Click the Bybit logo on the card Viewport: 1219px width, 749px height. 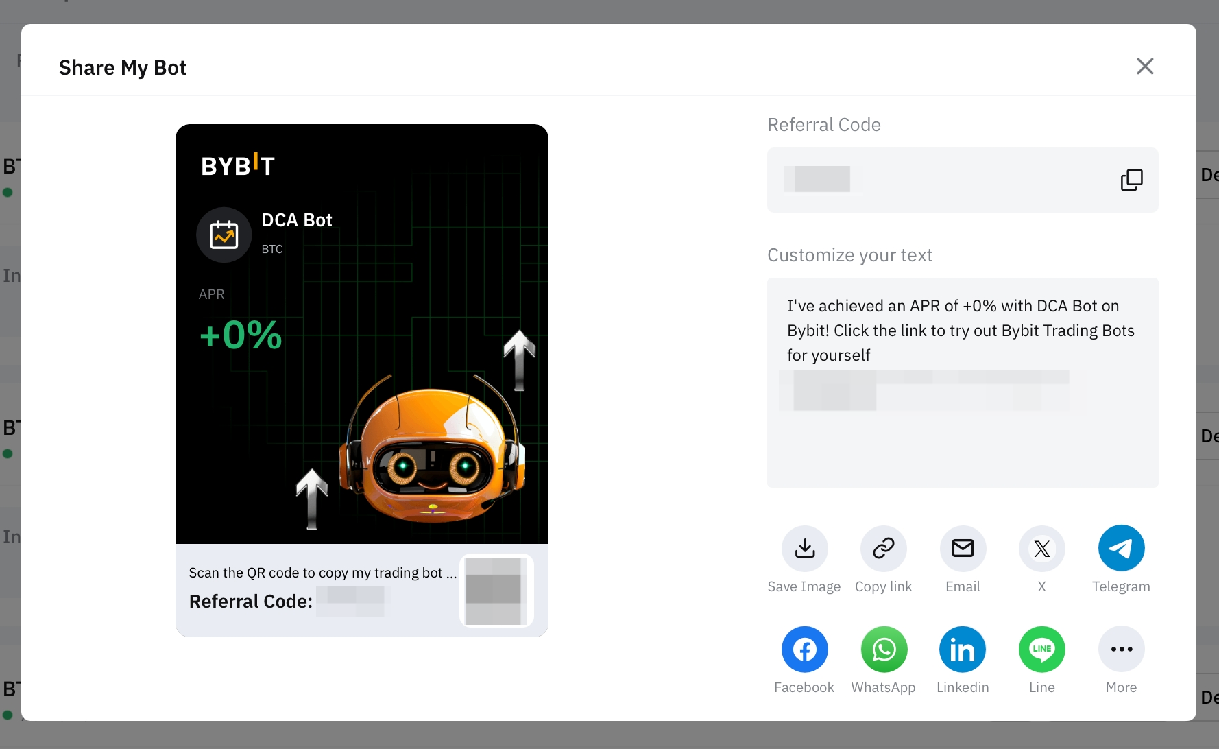(238, 165)
